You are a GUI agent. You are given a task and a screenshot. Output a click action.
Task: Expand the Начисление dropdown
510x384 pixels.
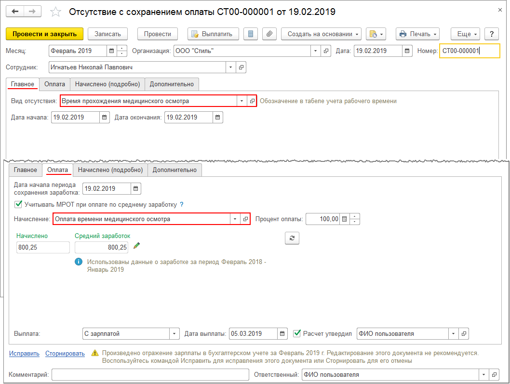[235, 219]
